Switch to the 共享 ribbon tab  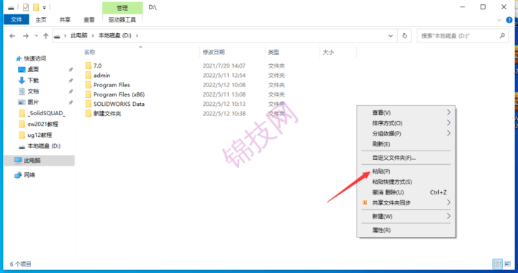click(65, 20)
